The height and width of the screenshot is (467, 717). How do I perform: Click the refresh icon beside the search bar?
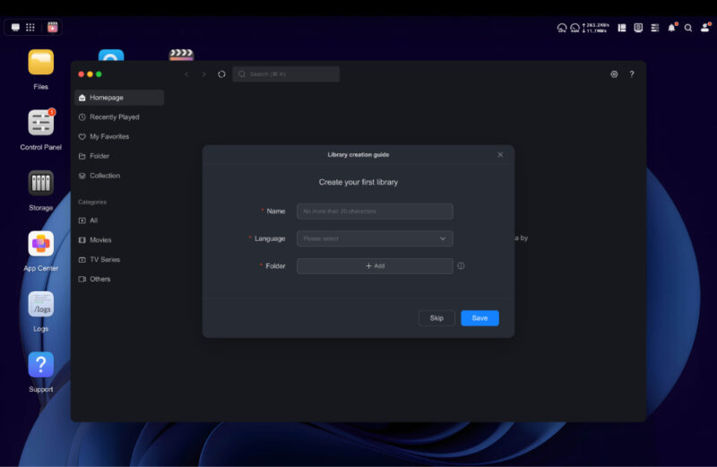(x=221, y=74)
